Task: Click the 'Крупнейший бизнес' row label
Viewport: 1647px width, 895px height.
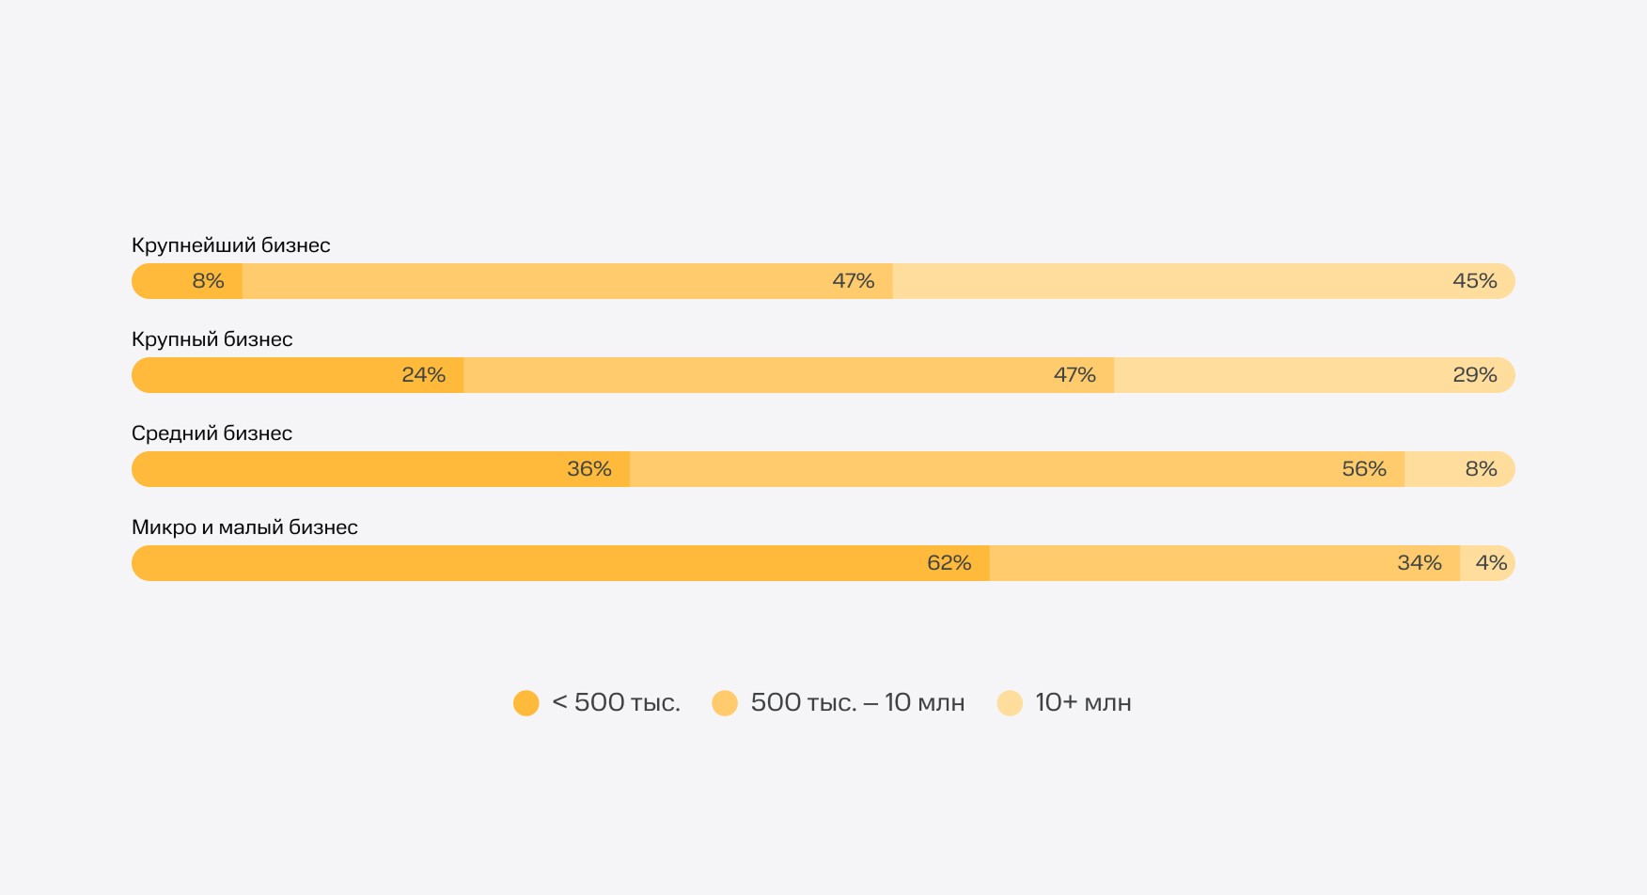Action: point(231,245)
